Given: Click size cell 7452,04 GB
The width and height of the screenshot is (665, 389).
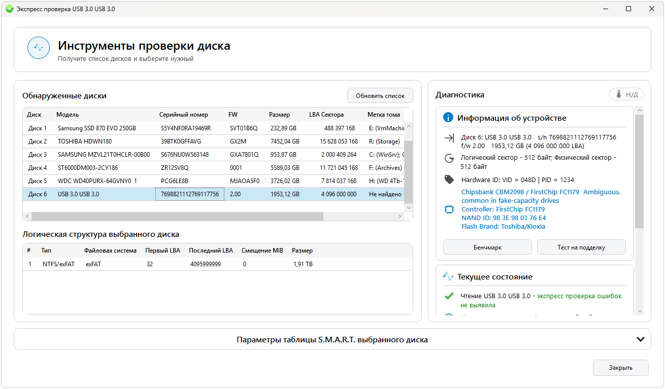Looking at the screenshot, I should coord(285,142).
